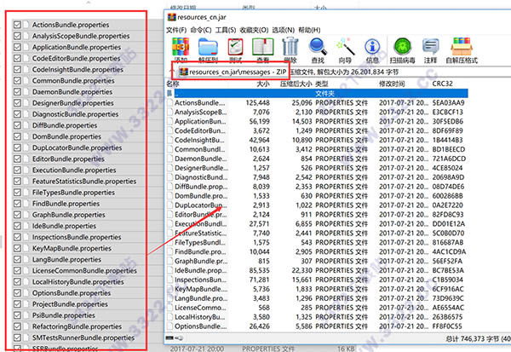
Task: Click the CRC32 value FF8F0C55
Action: pyautogui.click(x=447, y=326)
